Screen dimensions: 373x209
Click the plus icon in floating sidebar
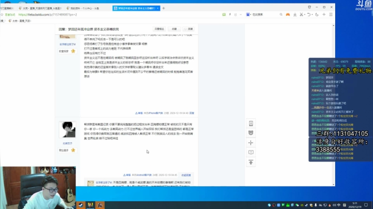point(251,143)
